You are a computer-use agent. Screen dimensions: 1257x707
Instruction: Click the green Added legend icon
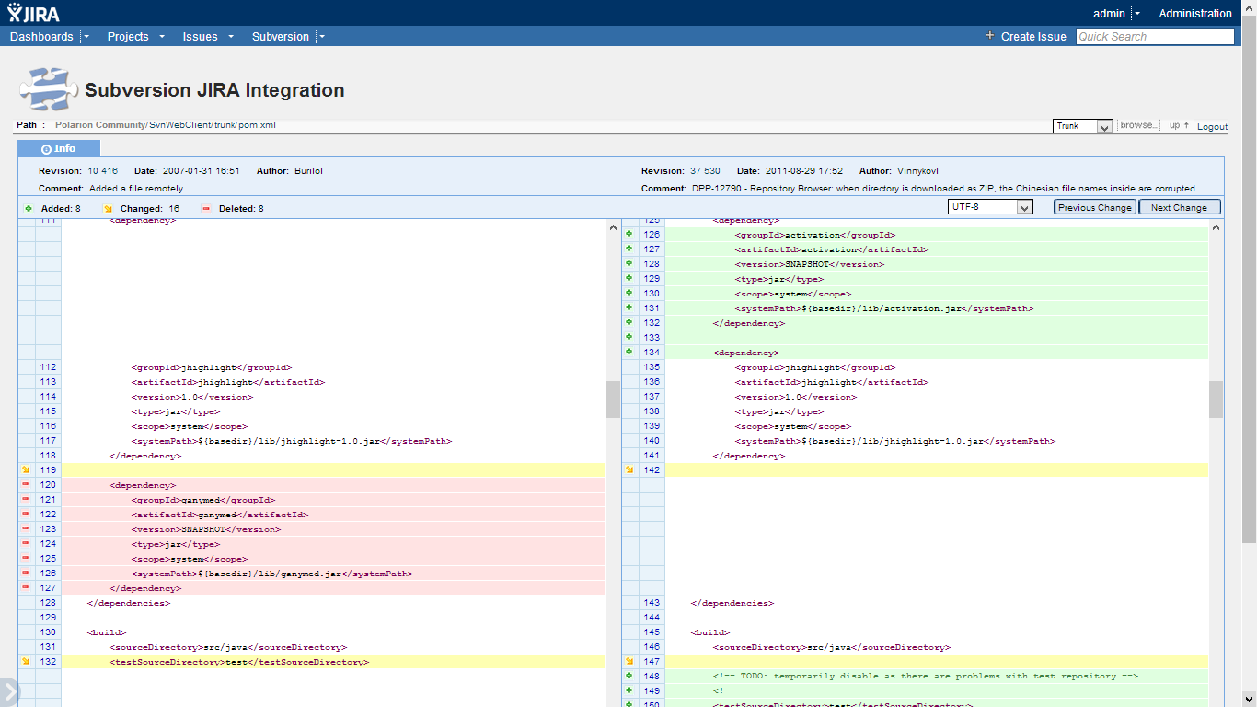point(29,208)
